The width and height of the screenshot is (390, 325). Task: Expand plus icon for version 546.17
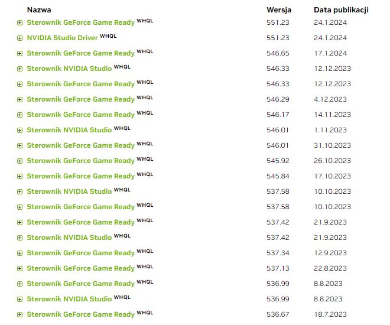[19, 115]
